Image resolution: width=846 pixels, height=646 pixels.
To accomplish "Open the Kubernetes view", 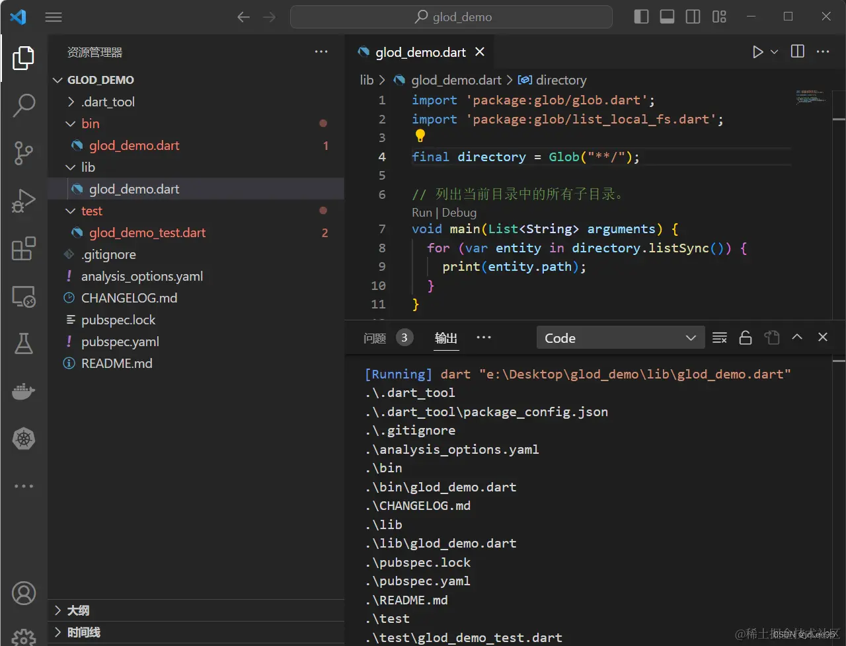I will click(x=24, y=439).
